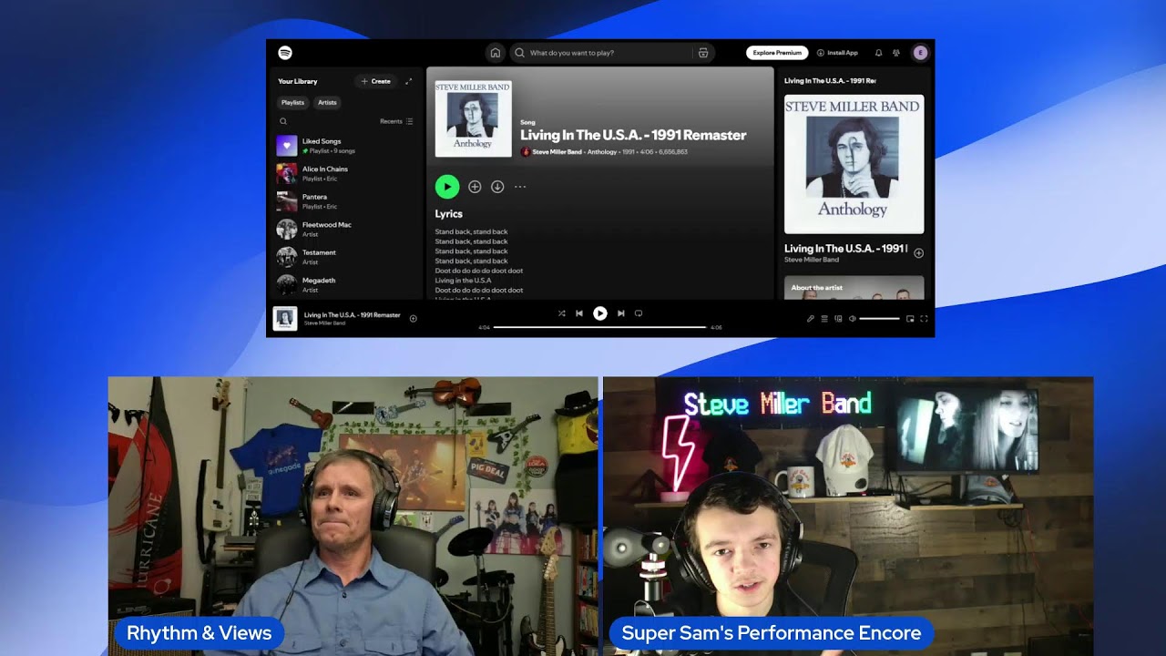1166x656 pixels.
Task: Click the 'Living In The U.S.A. - 1991 Remaster' song title heading
Action: [633, 135]
